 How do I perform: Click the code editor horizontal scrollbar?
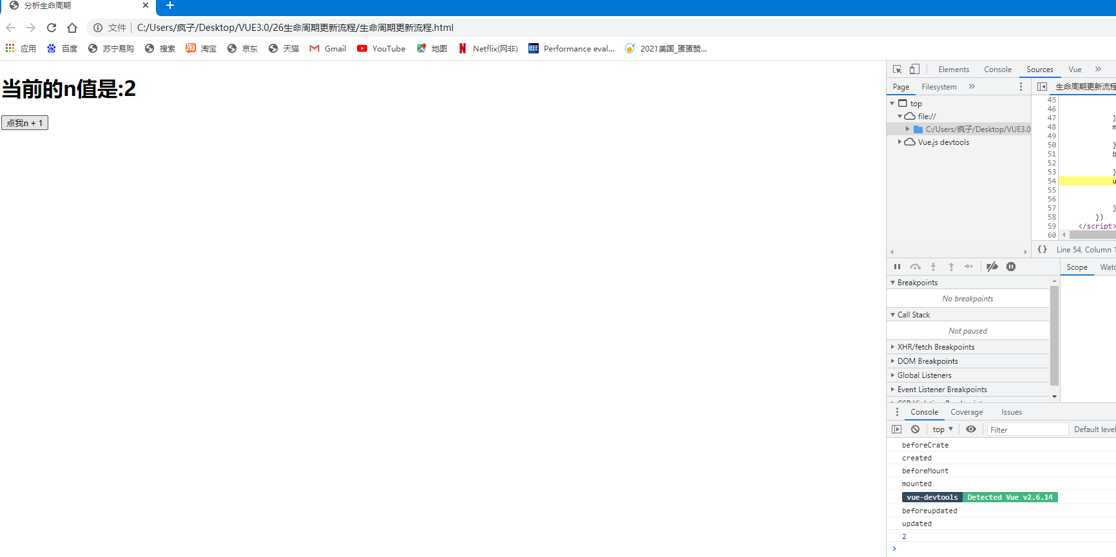pyautogui.click(x=1092, y=235)
